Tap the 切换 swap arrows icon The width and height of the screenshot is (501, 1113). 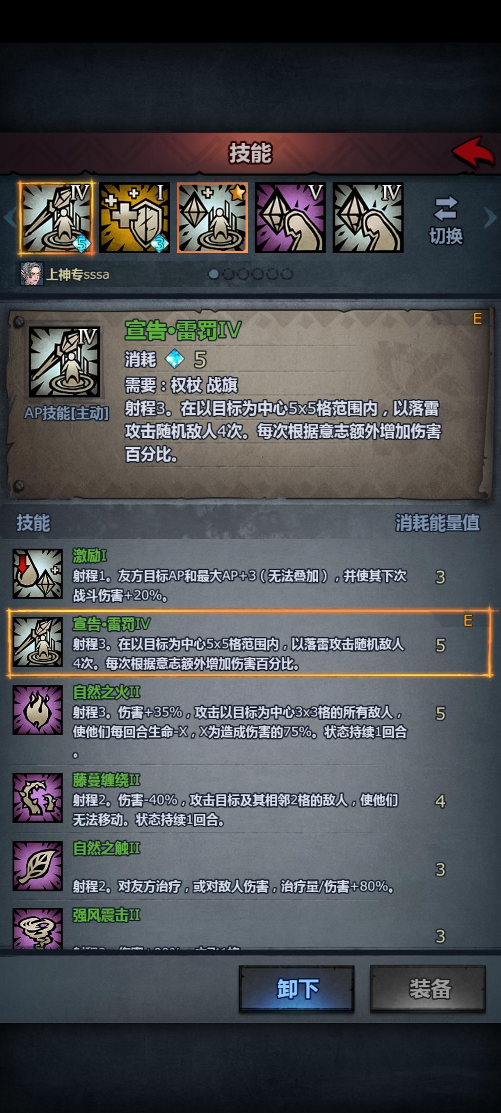pos(446,208)
